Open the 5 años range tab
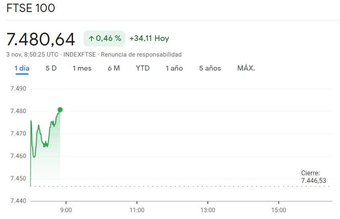 (210, 68)
